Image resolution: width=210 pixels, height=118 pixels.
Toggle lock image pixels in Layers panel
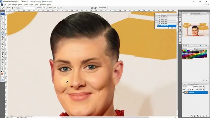(x=189, y=89)
